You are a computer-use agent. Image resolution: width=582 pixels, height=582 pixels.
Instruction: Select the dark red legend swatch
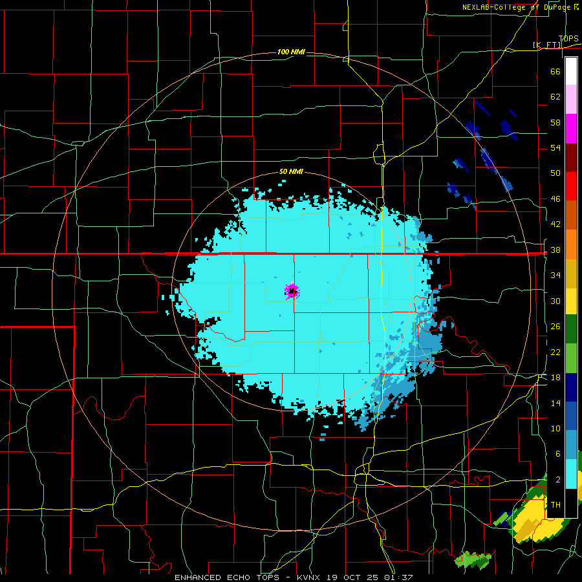pos(571,158)
